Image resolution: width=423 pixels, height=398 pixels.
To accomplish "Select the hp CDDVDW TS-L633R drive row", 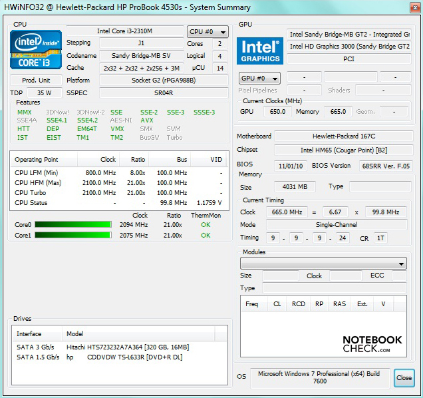I will 120,357.
